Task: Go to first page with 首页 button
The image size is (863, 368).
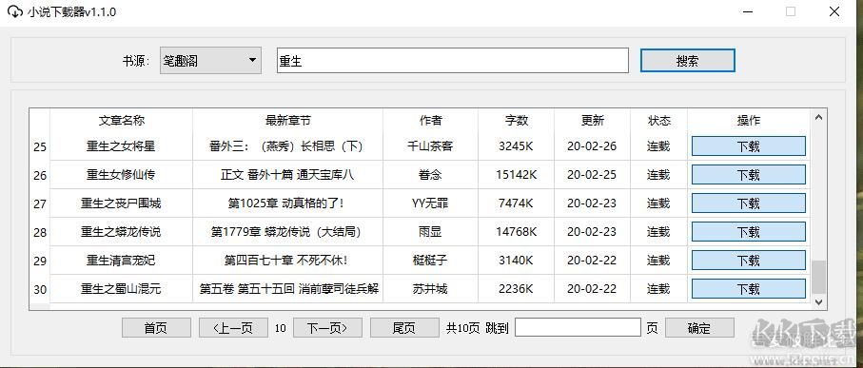Action: [x=156, y=328]
